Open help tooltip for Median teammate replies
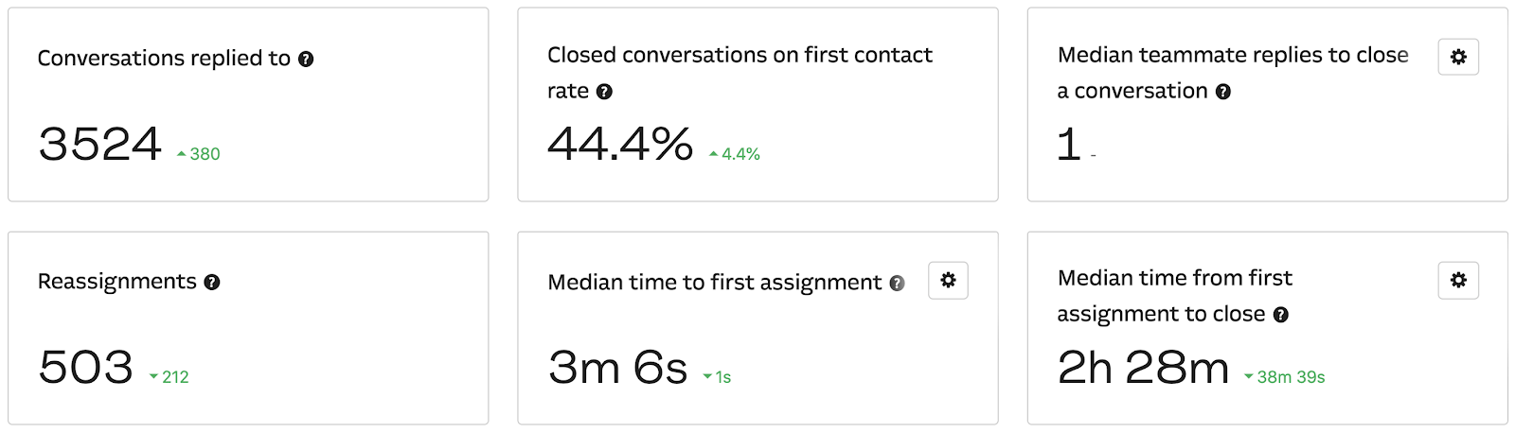The image size is (1515, 432). [1223, 92]
